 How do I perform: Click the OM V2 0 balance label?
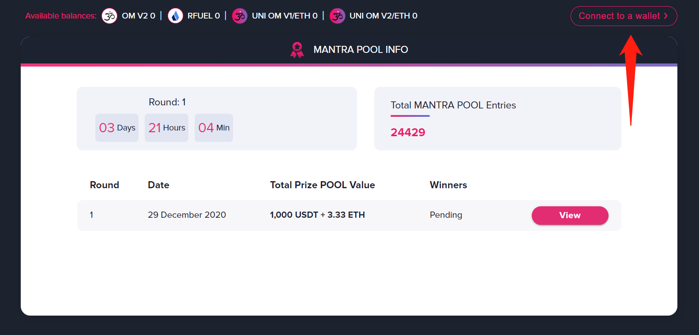click(x=139, y=16)
